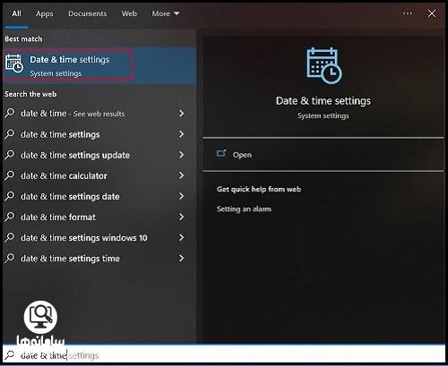Click search icon beside second 'date & time settings' row

point(10,134)
